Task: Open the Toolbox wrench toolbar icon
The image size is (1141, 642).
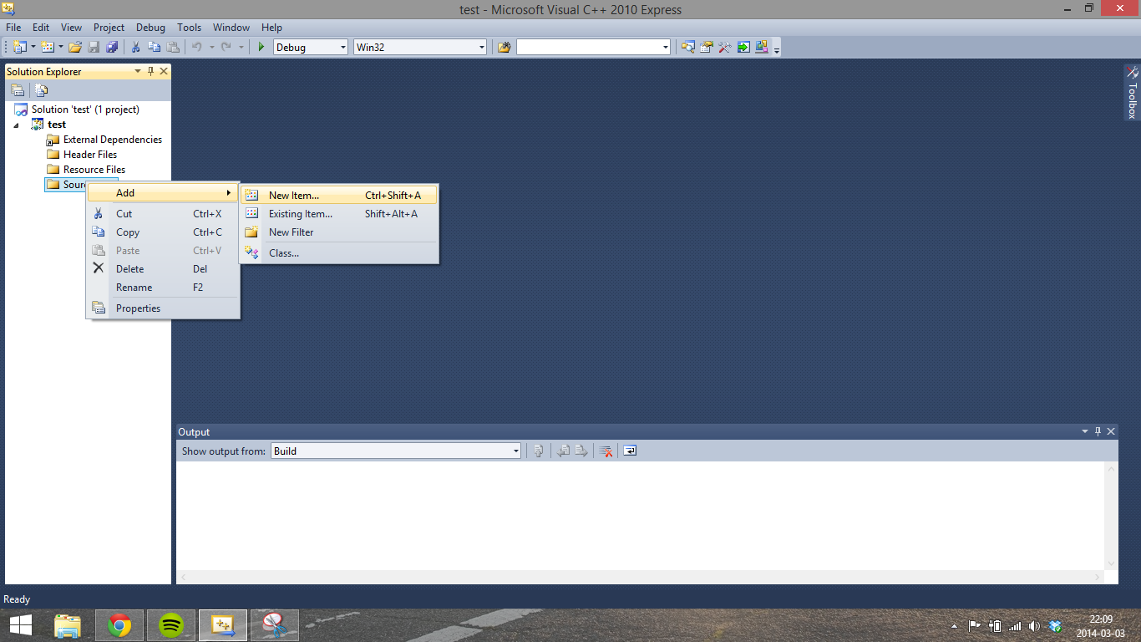Action: [725, 48]
